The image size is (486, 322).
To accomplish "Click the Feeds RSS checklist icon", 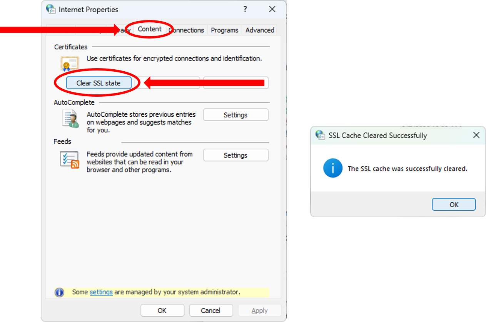I will click(x=70, y=159).
